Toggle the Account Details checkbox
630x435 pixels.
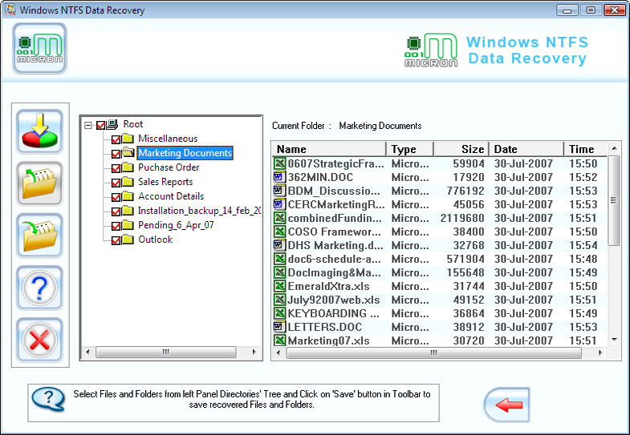(116, 197)
